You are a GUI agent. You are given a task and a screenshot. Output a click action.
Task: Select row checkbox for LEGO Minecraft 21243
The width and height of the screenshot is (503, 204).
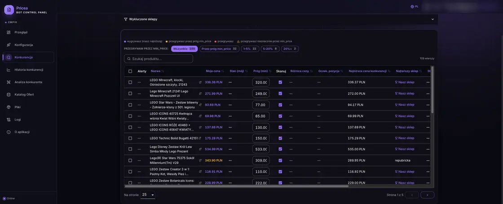(x=130, y=82)
